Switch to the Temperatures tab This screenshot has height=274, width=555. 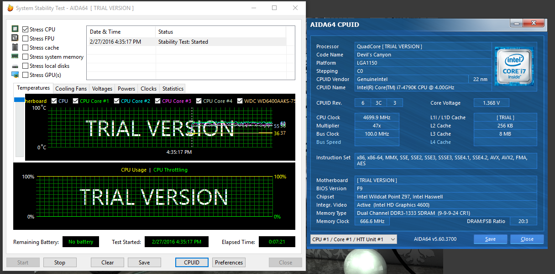[33, 88]
